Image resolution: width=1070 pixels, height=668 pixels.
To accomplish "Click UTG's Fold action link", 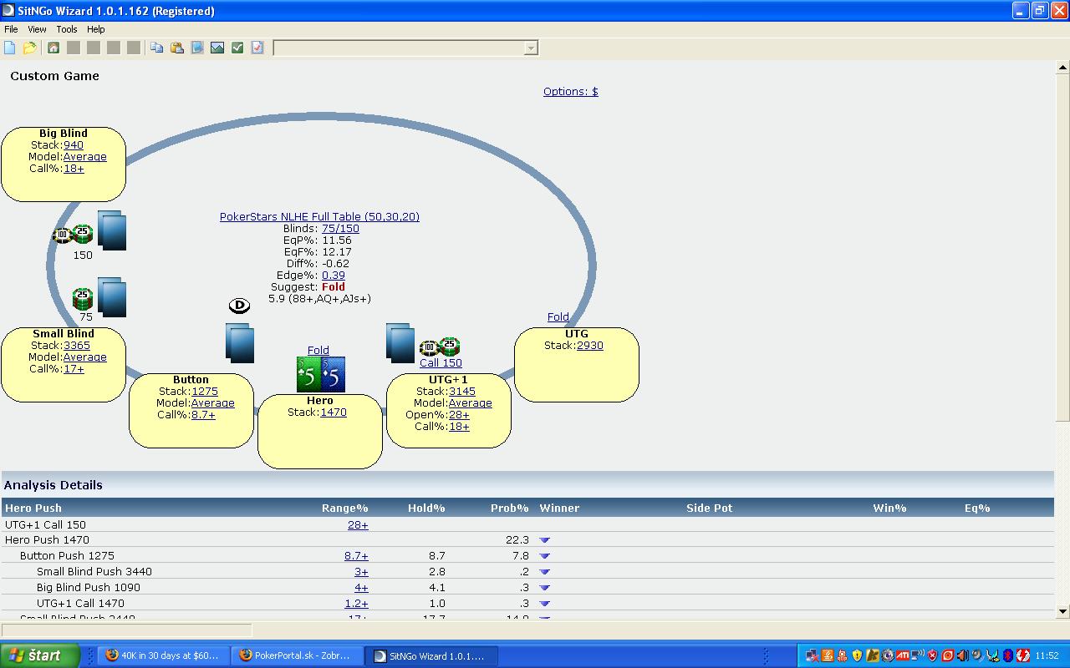I will [x=558, y=316].
